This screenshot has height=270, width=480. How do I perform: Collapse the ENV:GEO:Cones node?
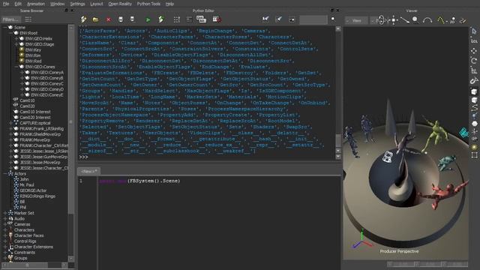[x=16, y=67]
